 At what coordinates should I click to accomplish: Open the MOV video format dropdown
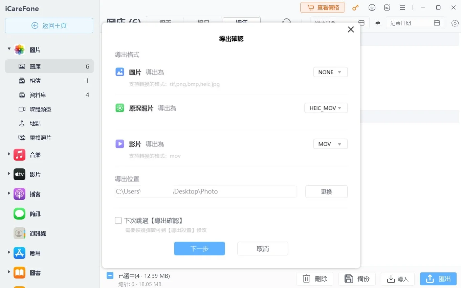click(330, 144)
